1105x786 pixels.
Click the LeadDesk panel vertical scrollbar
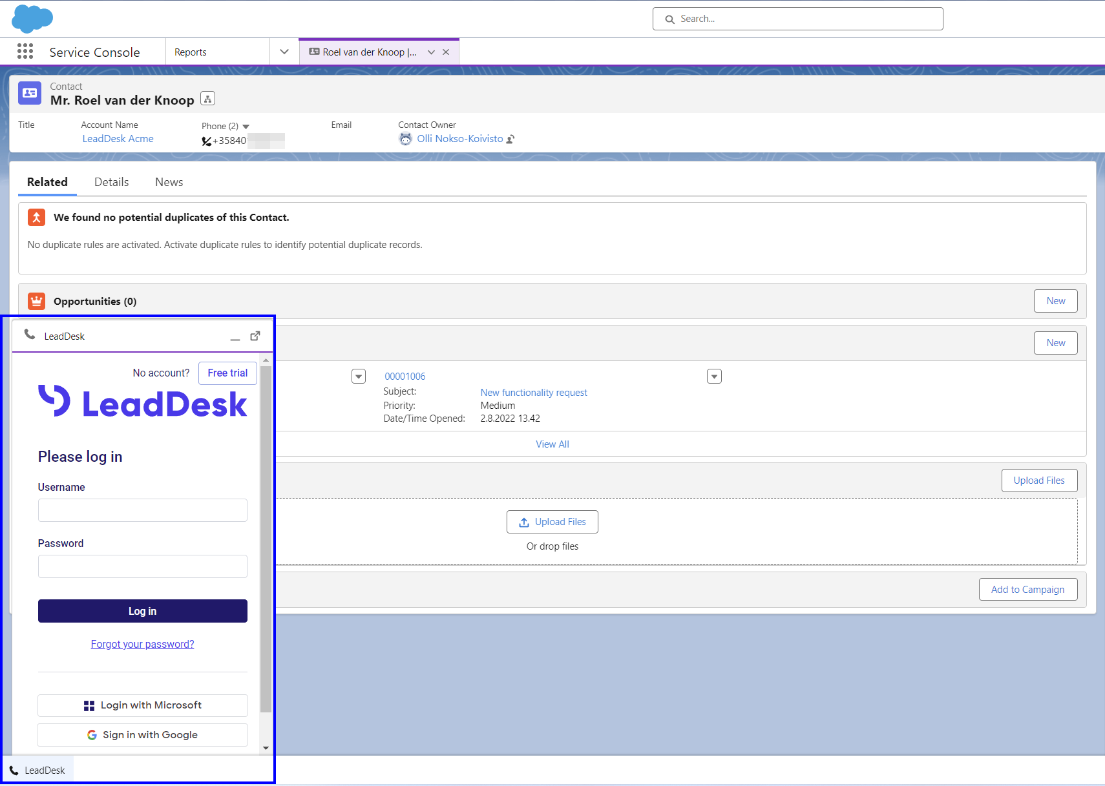266,539
